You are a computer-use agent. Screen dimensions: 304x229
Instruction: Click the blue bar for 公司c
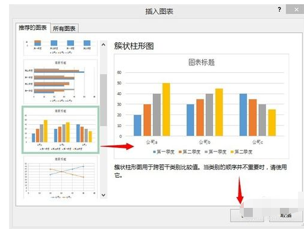pos(243,114)
